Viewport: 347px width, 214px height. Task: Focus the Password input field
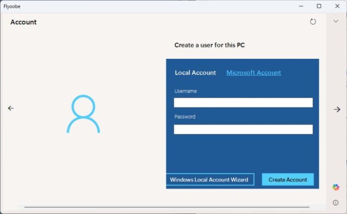(x=243, y=129)
